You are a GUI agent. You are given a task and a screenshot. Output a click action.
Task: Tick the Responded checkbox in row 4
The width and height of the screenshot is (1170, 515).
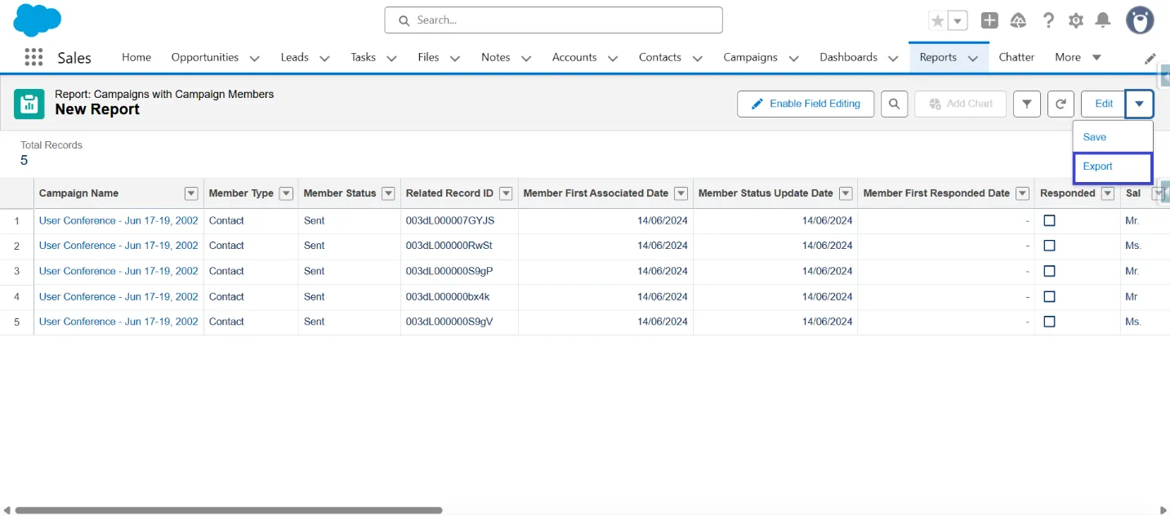click(x=1050, y=296)
